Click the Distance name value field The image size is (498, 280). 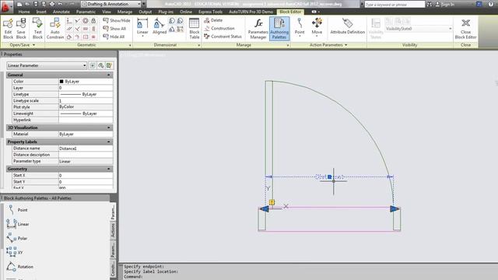click(x=86, y=149)
